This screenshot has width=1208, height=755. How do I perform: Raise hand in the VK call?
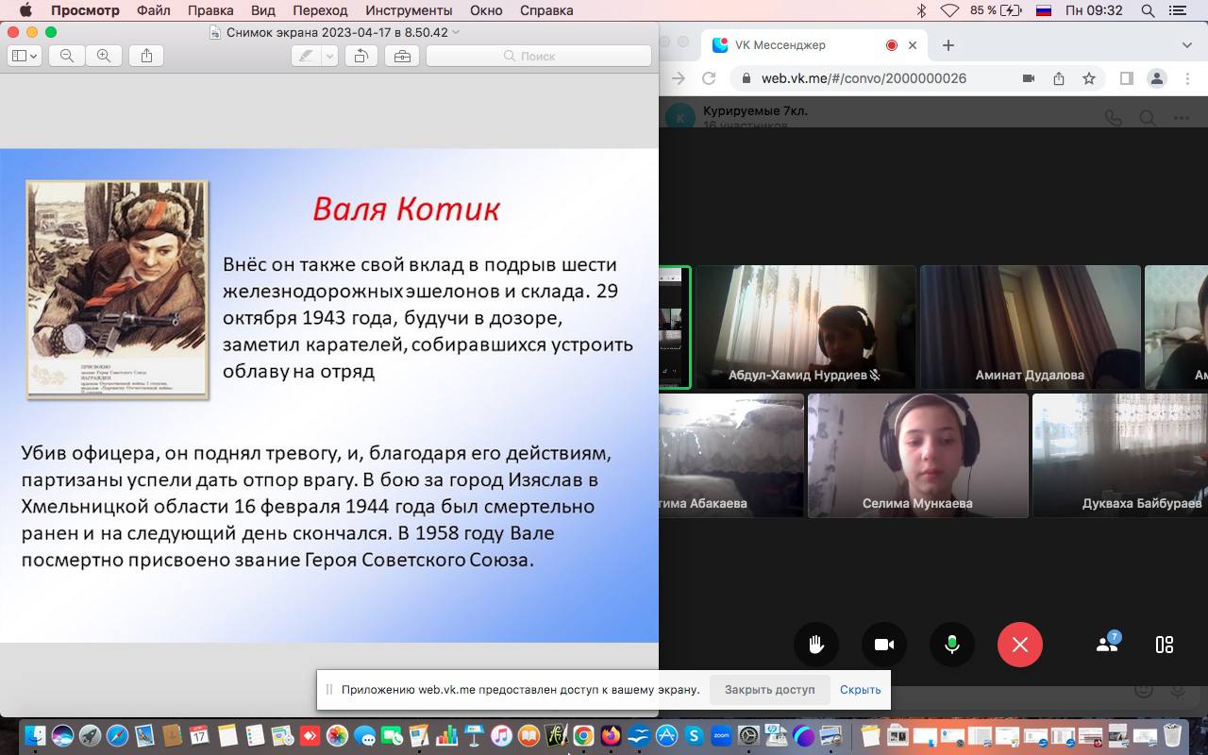816,645
